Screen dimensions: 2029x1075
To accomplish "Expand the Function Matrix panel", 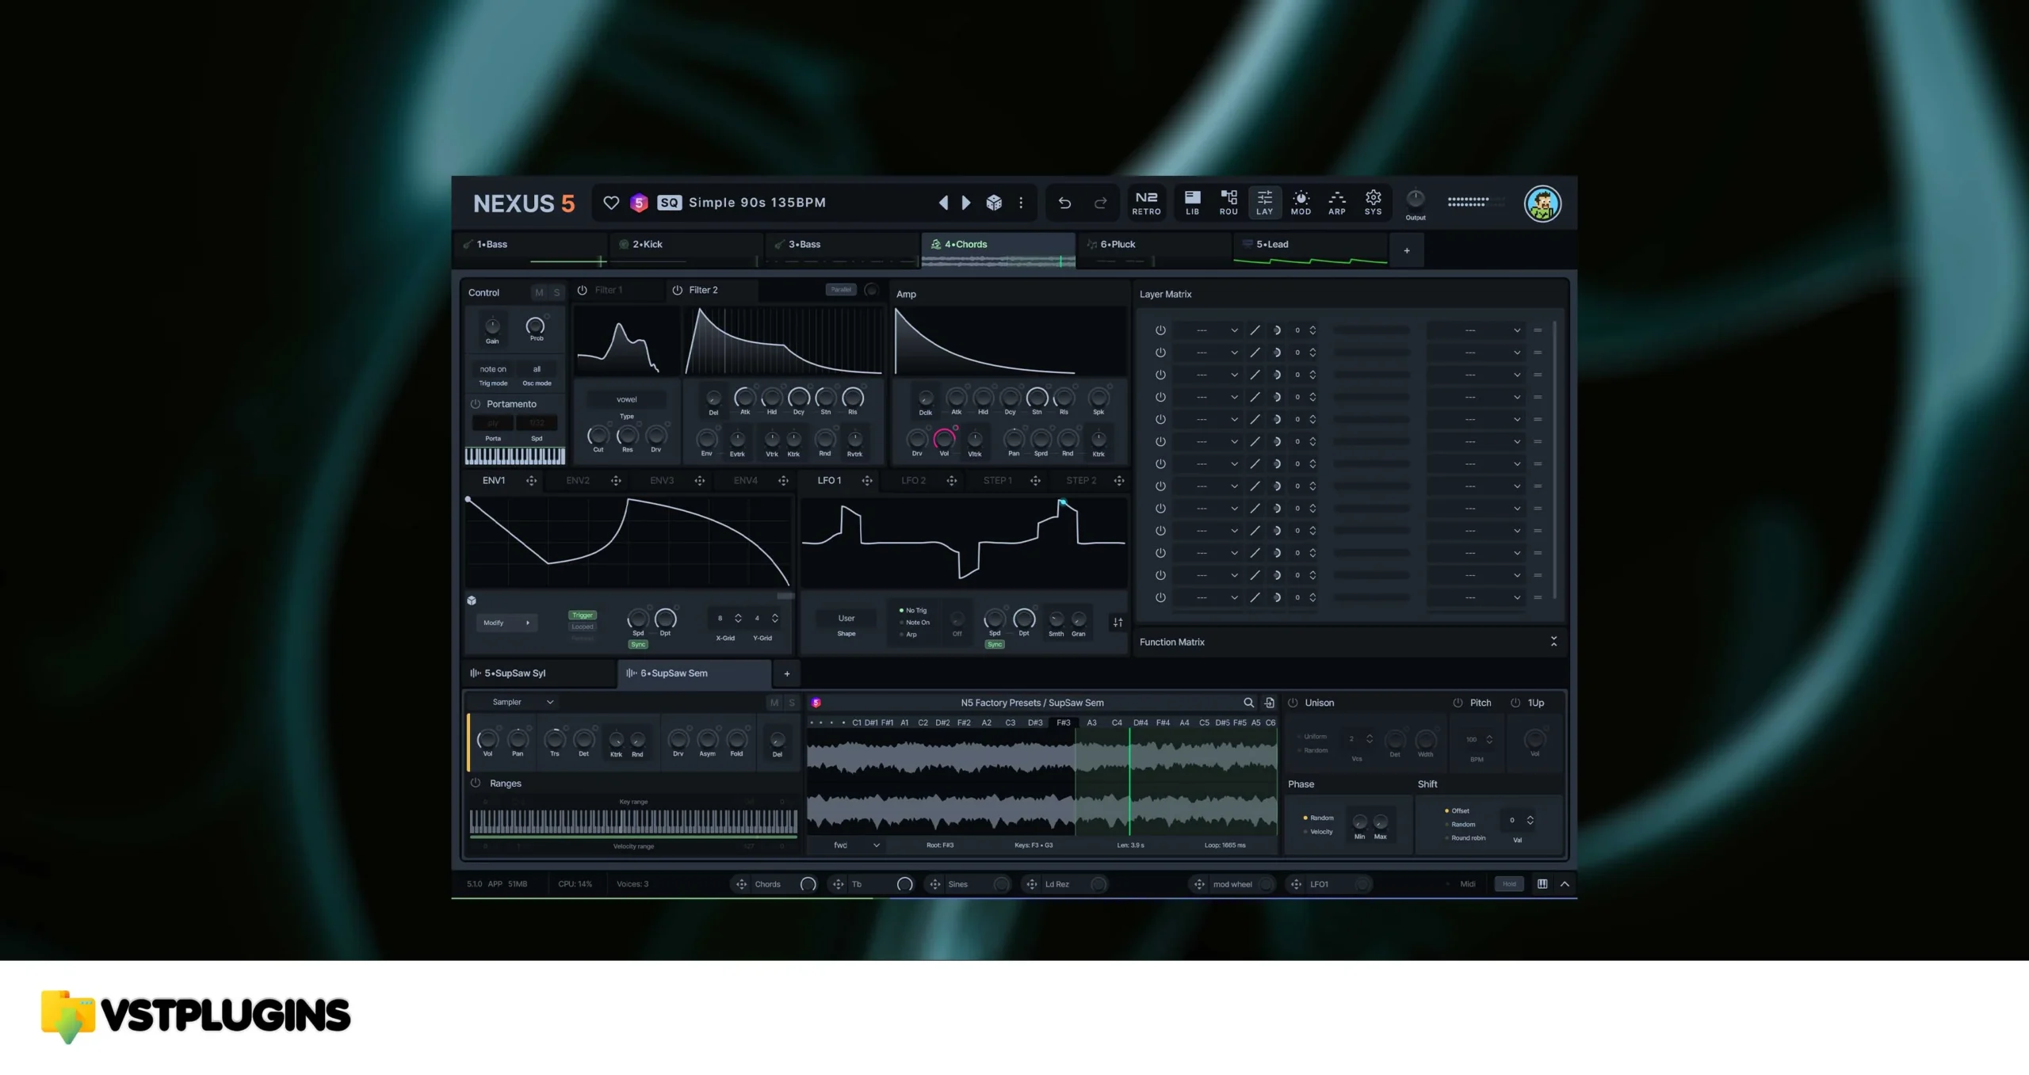I will [x=1553, y=642].
